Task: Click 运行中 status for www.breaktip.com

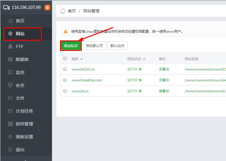Action: [x=132, y=80]
